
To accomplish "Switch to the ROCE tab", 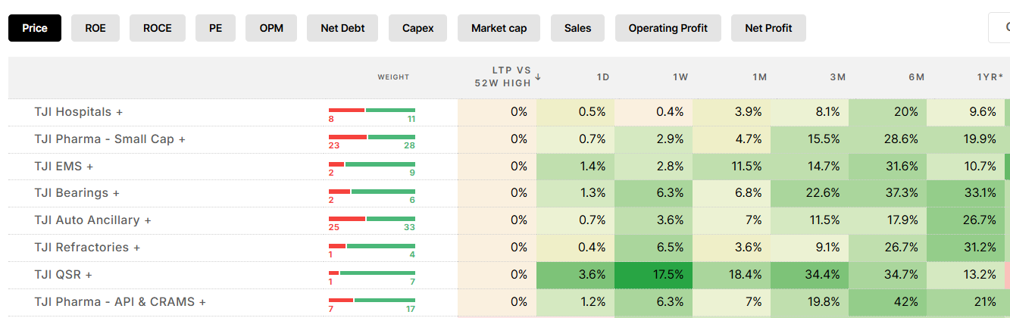I will 157,28.
